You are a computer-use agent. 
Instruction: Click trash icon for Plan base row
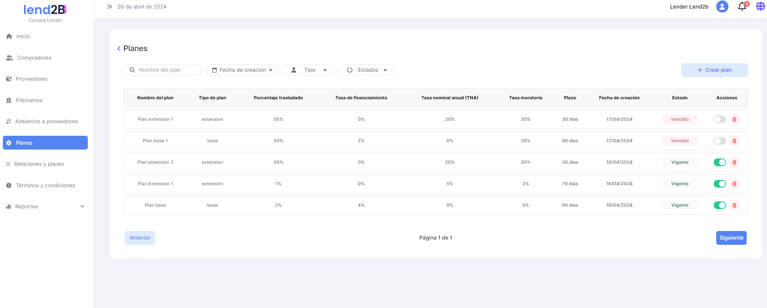coord(734,205)
